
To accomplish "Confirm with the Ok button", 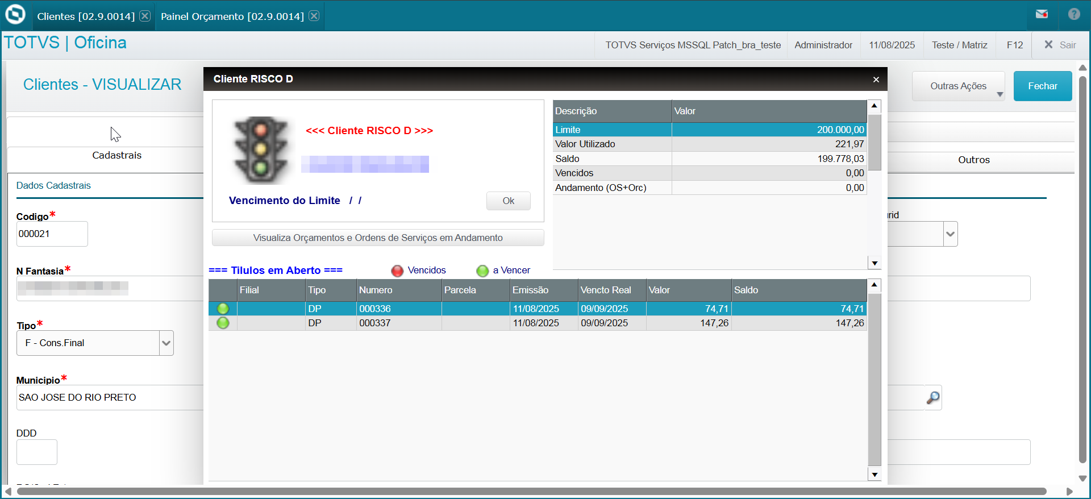I will click(508, 201).
